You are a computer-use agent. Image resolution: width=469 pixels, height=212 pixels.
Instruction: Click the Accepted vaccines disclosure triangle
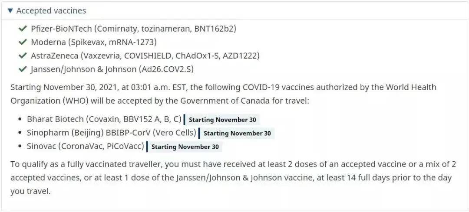coord(10,11)
